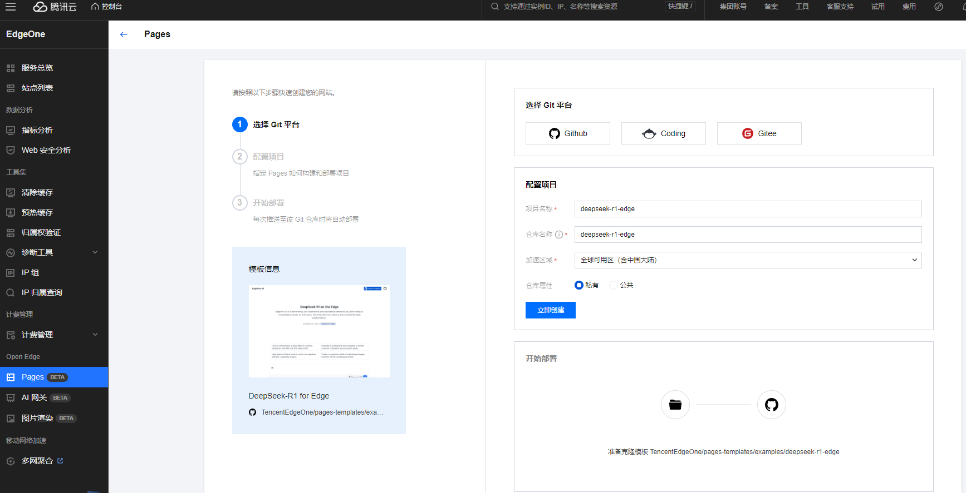The image size is (966, 493).
Task: Open 集团账号 in the top bar
Action: click(733, 7)
